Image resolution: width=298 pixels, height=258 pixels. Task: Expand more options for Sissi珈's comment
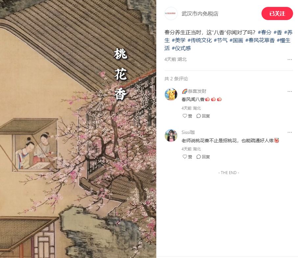290,132
